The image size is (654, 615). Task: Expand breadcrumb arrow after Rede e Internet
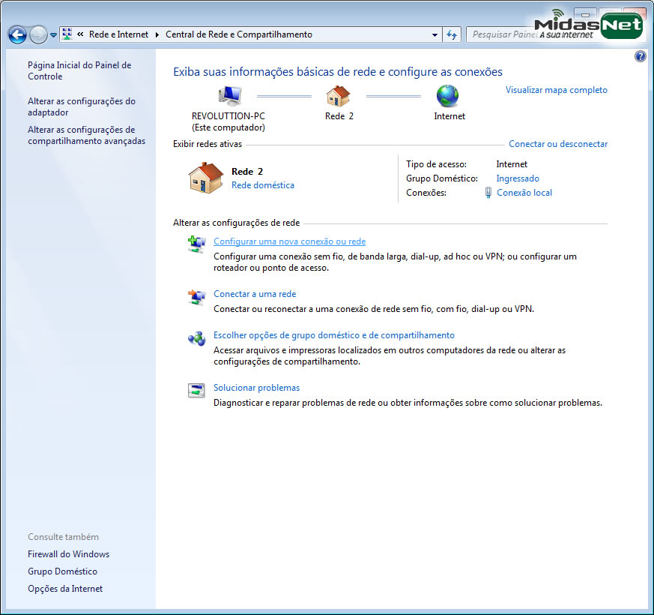tap(157, 34)
